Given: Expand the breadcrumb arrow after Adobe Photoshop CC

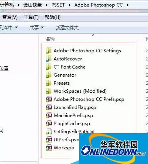Looking at the screenshot, I should pyautogui.click(x=127, y=5).
